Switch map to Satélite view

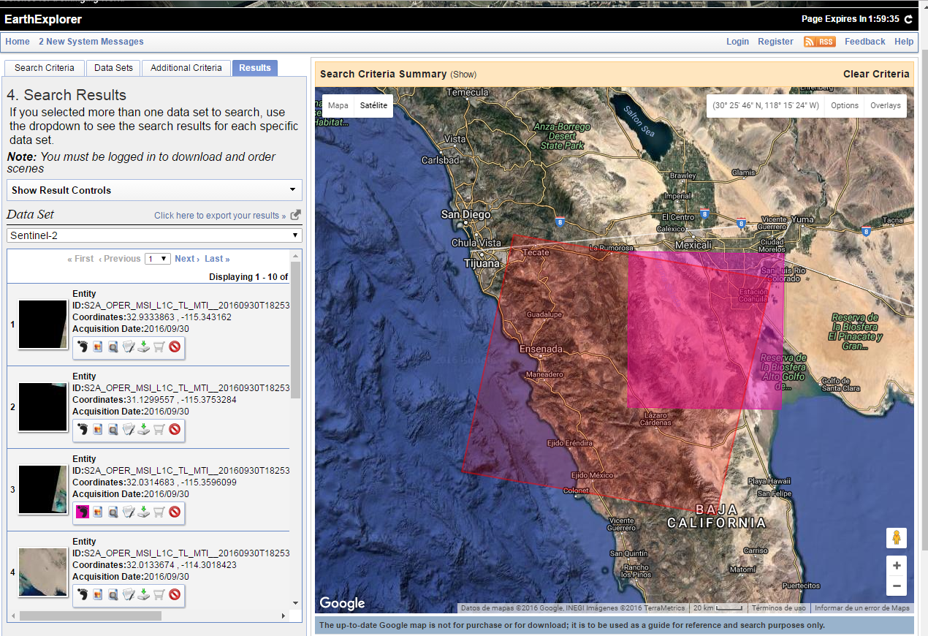click(373, 105)
